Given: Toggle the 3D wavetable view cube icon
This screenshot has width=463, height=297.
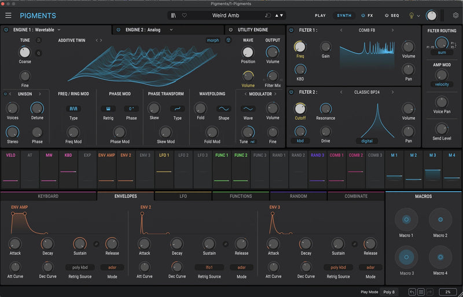Looking at the screenshot, I should coord(228,40).
